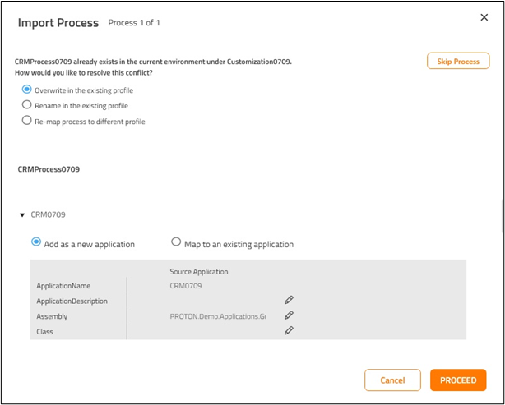Click the Skip Process button
Viewport: 505px width, 405px height.
[458, 62]
